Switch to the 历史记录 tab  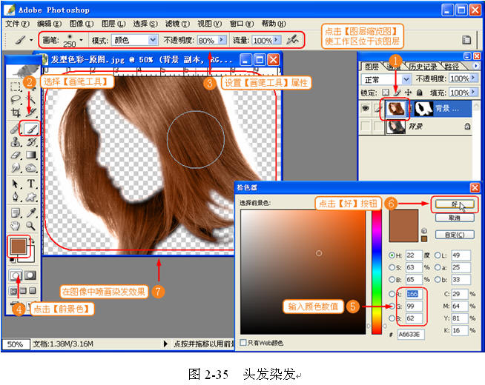423,67
